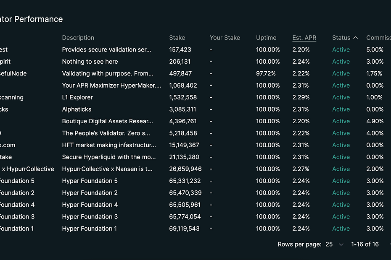Select the rows per page value 25
The width and height of the screenshot is (391, 260).
[329, 244]
